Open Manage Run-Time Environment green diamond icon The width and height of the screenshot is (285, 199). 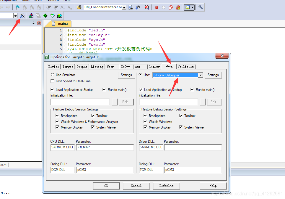pyautogui.click(x=45, y=16)
